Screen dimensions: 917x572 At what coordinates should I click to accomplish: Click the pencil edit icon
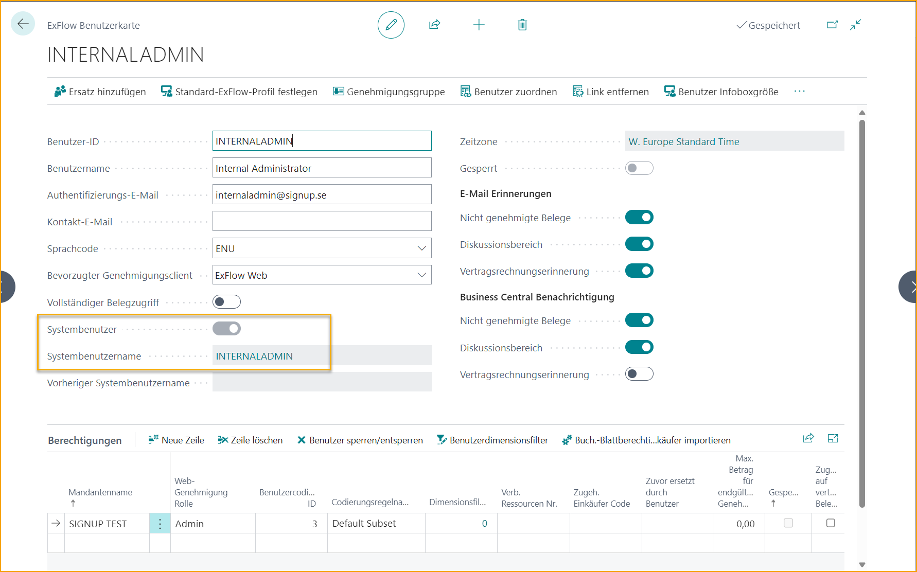(x=391, y=25)
